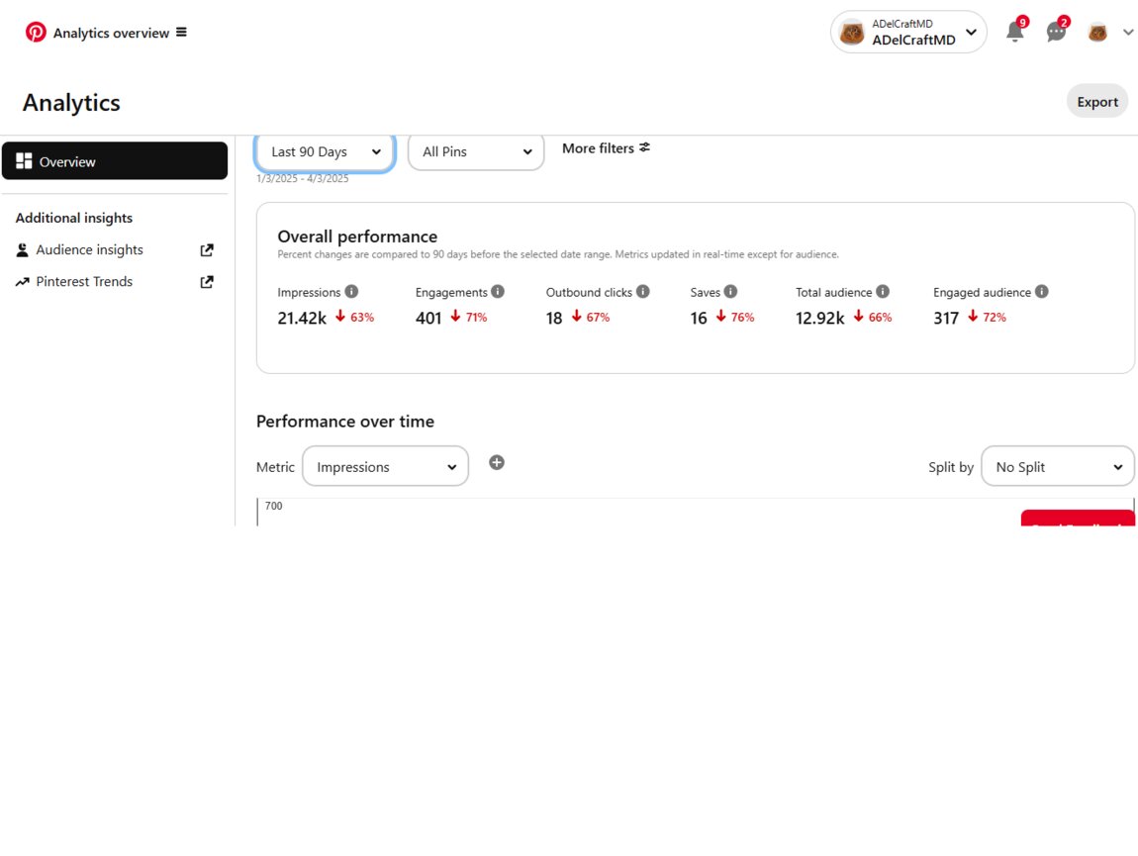The image size is (1138, 856).
Task: Open the ADelCraftMD account switcher
Action: (x=907, y=33)
